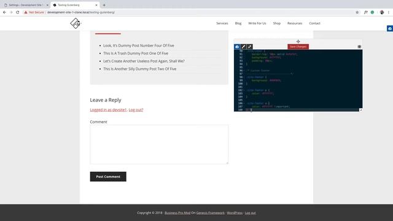Open 'Let's Create Another Useless Post Again, Shall We?'

[x=144, y=61]
